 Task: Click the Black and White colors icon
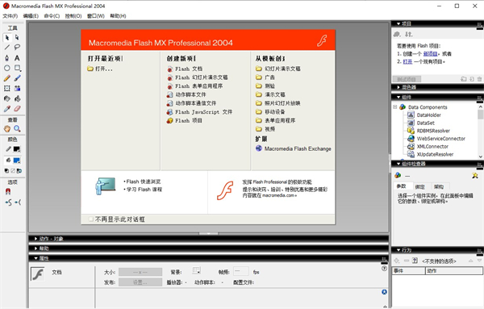[6, 171]
